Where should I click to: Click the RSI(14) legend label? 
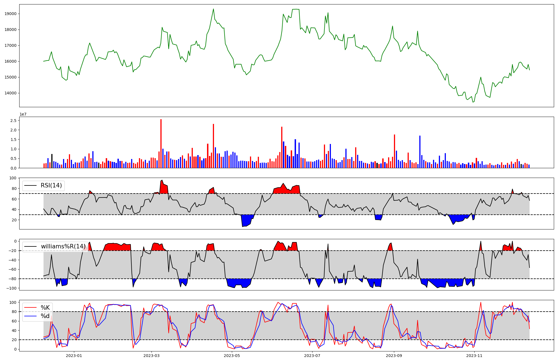[x=51, y=185]
